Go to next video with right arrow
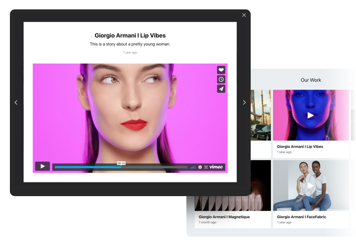This screenshot has width=356, height=247. 244,102
